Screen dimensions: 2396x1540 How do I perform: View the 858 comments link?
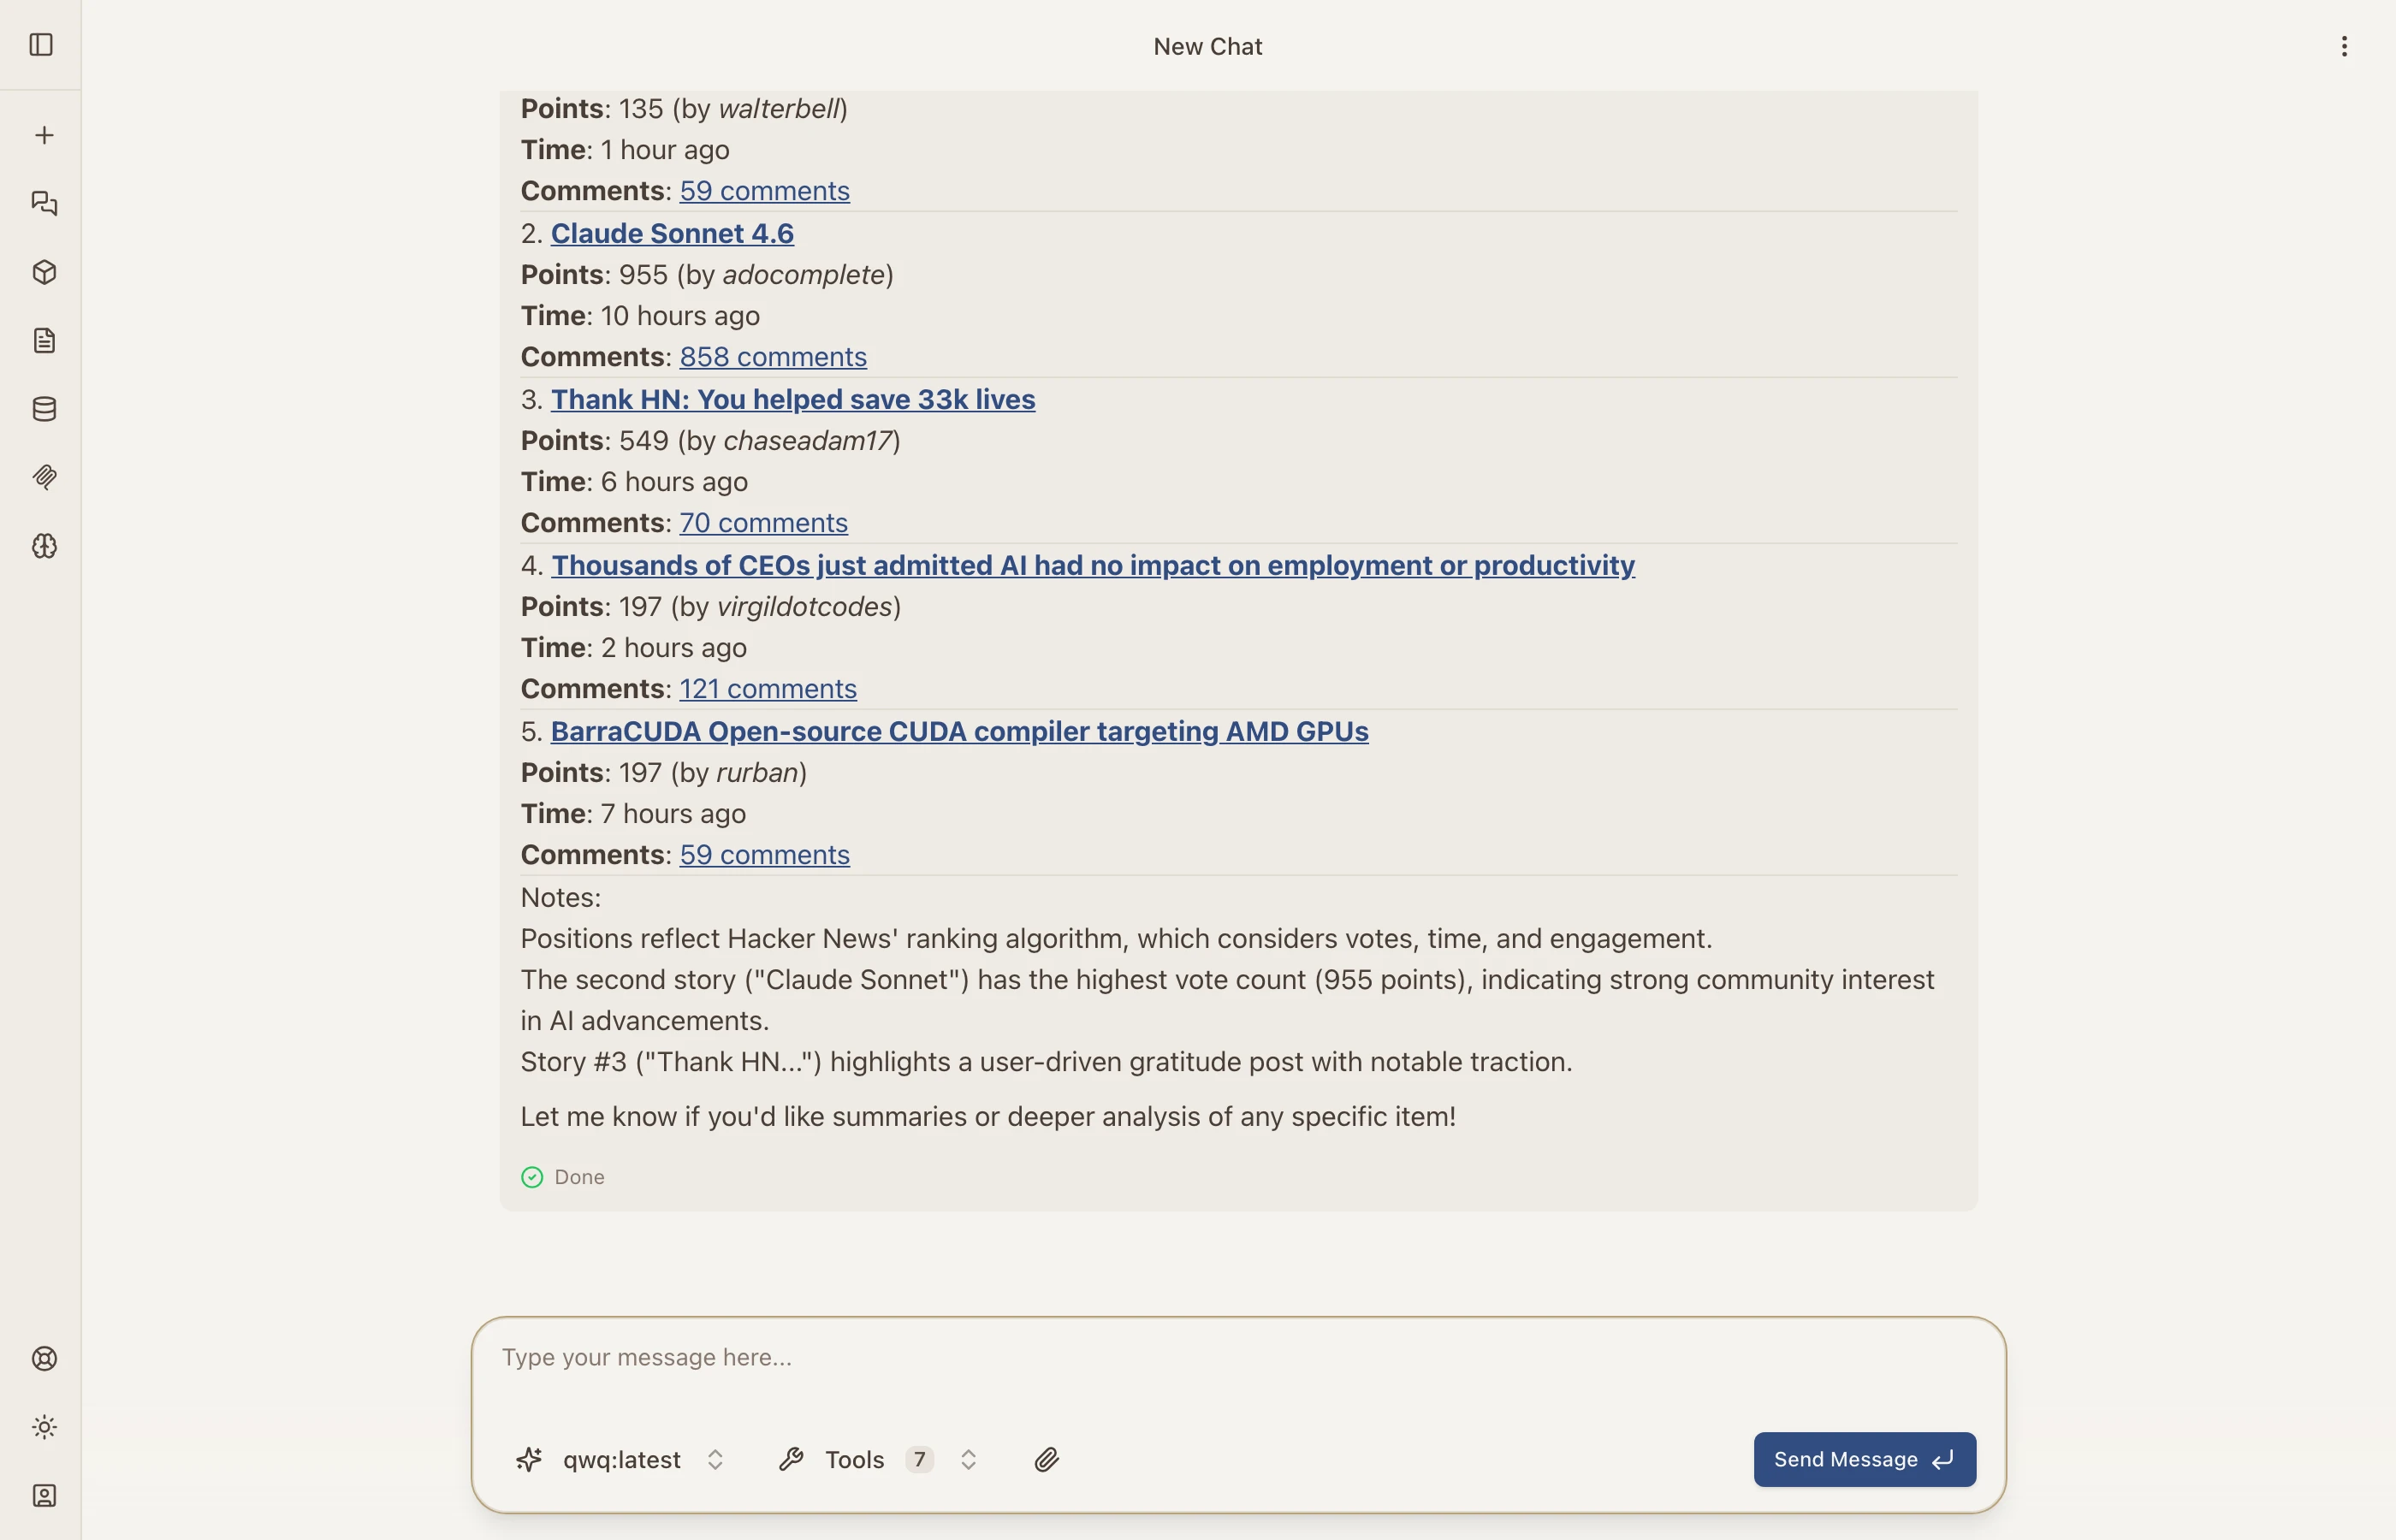pyautogui.click(x=772, y=356)
